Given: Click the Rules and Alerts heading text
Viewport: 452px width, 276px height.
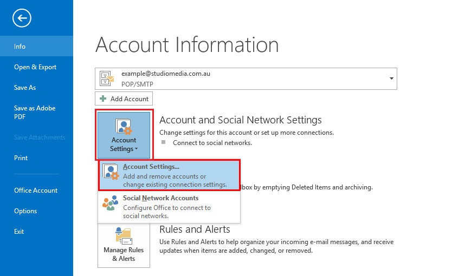Looking at the screenshot, I should (195, 229).
